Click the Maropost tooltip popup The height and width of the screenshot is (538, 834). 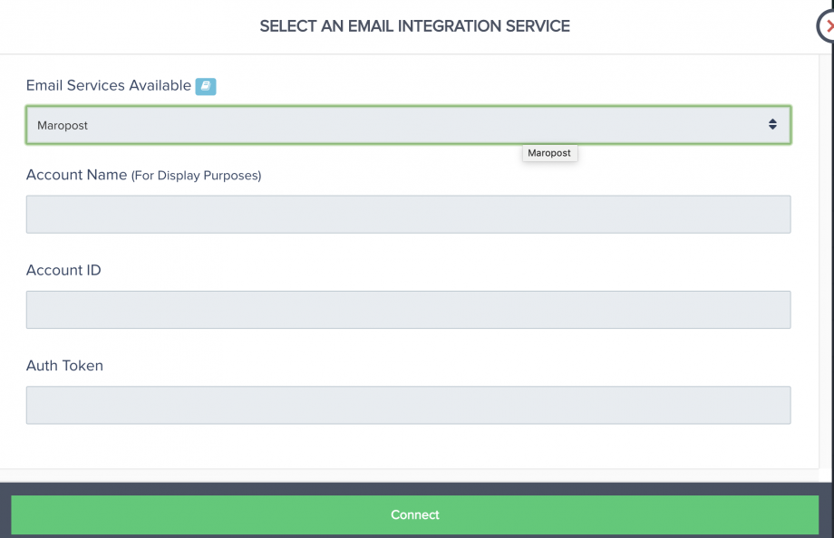click(549, 153)
